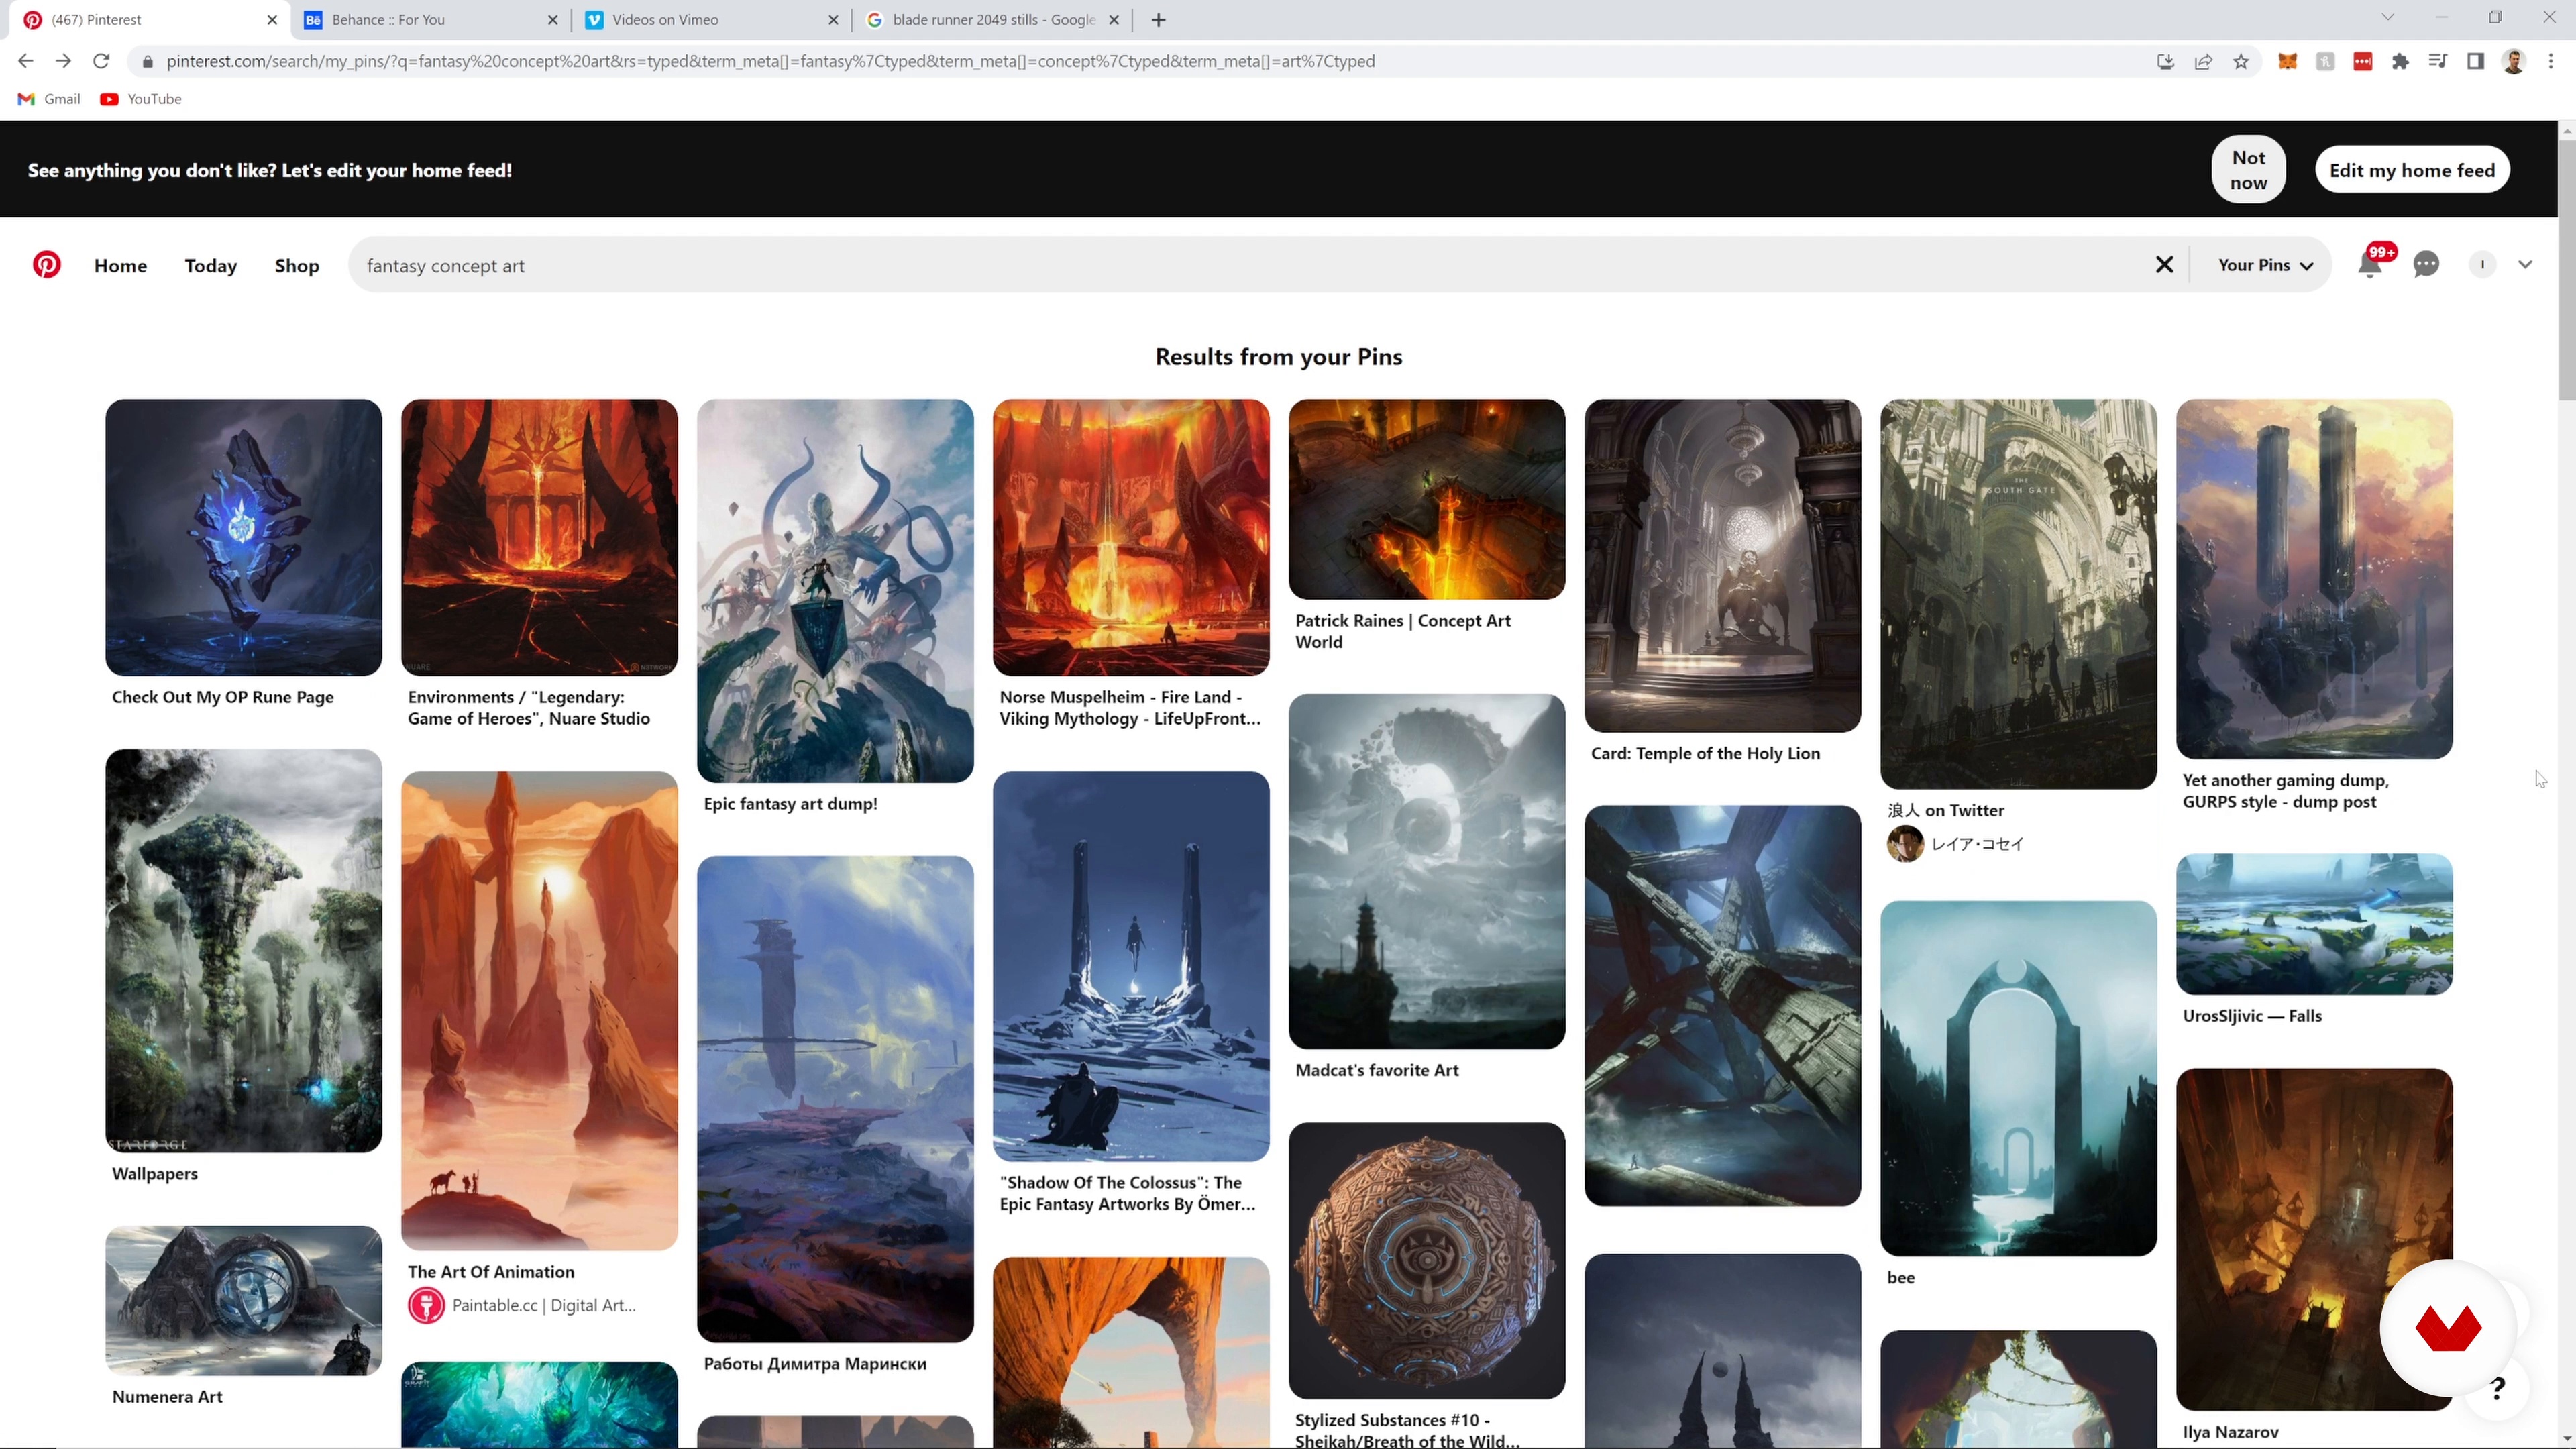Click the Not now button

point(2248,170)
